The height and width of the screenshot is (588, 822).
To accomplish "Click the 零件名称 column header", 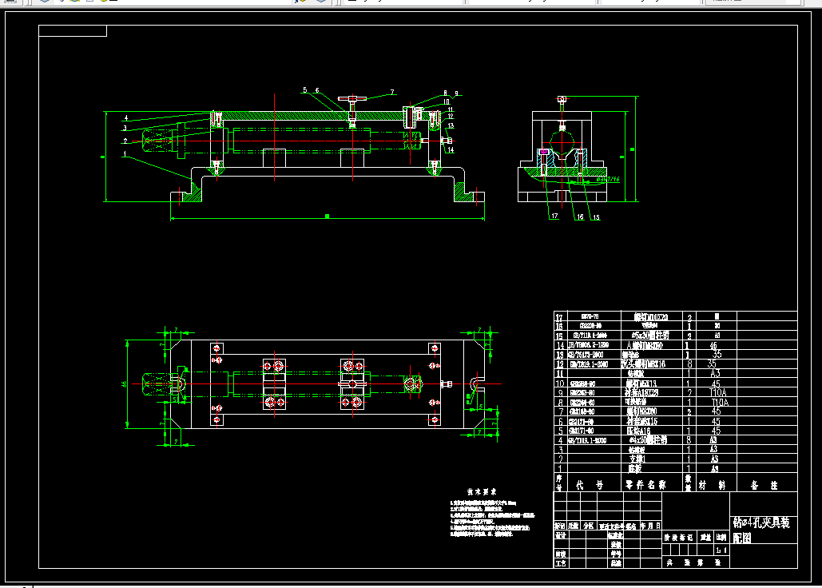I will click(645, 485).
